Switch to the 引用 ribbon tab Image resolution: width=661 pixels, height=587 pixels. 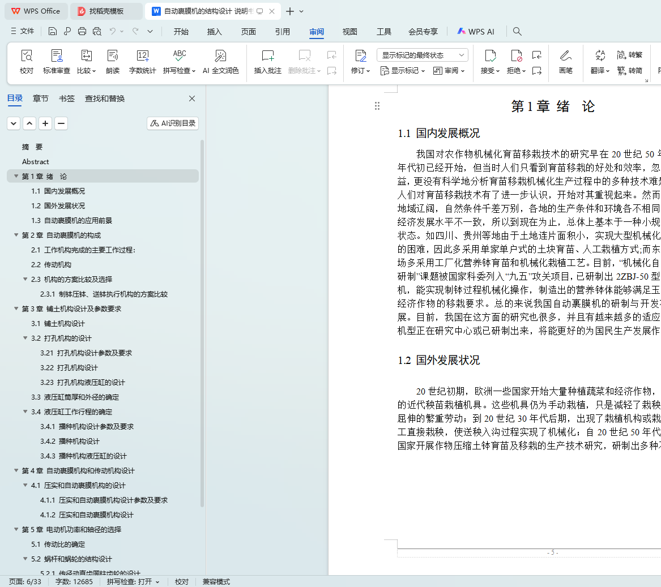point(282,32)
